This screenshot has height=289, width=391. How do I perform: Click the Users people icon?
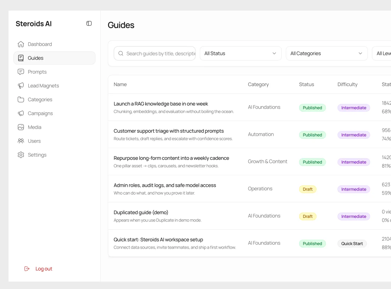point(21,141)
